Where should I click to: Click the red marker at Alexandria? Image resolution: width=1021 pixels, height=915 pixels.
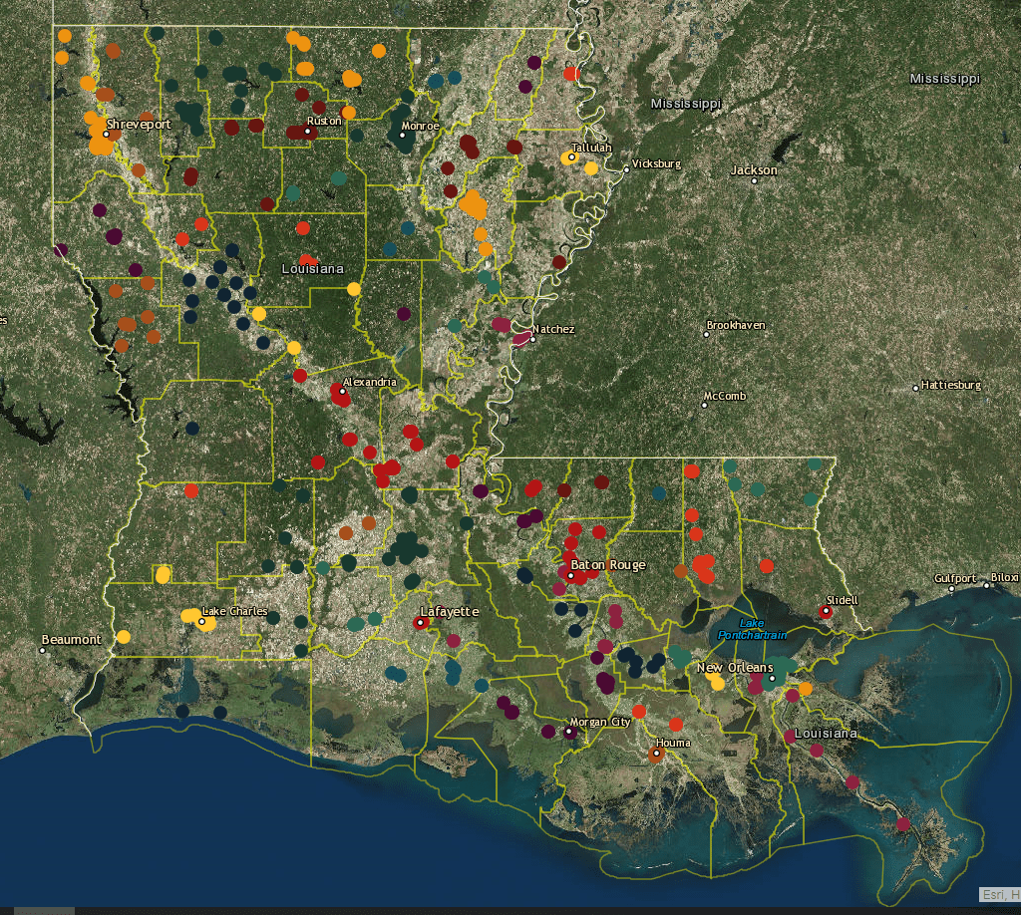pyautogui.click(x=342, y=391)
